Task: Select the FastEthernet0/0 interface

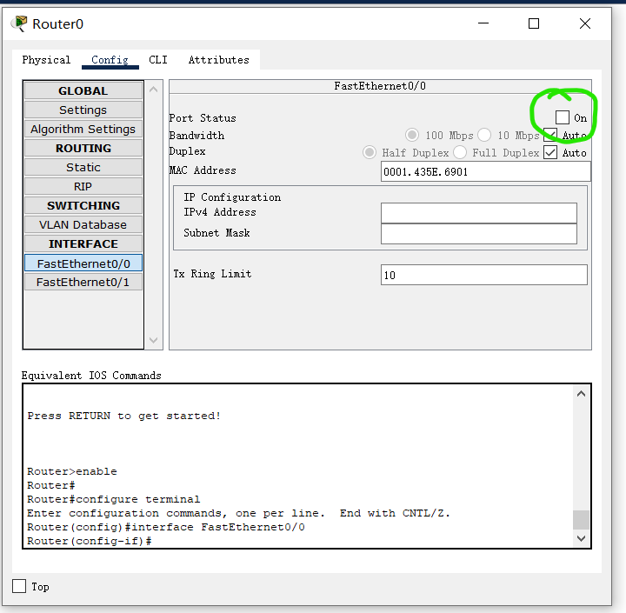Action: click(83, 263)
